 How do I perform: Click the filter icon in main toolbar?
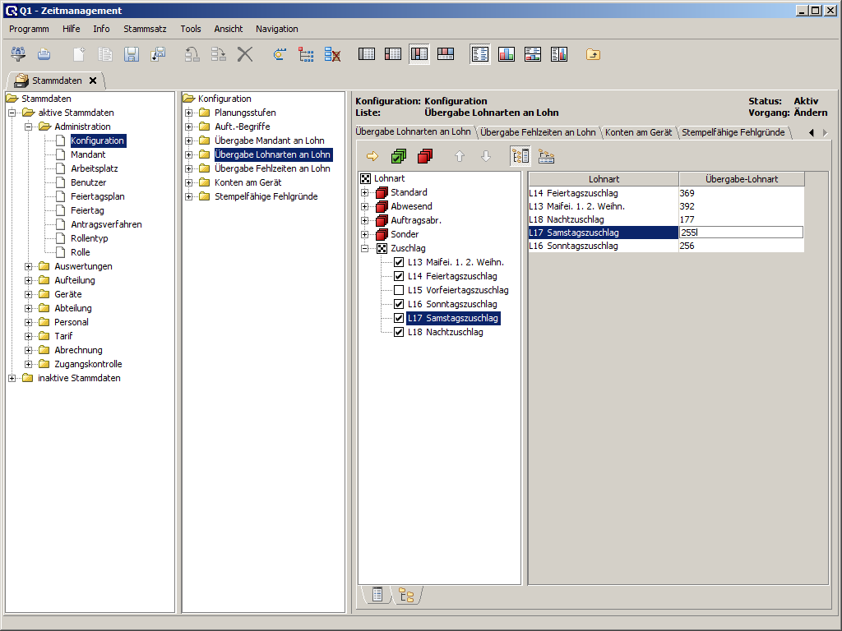tap(18, 54)
